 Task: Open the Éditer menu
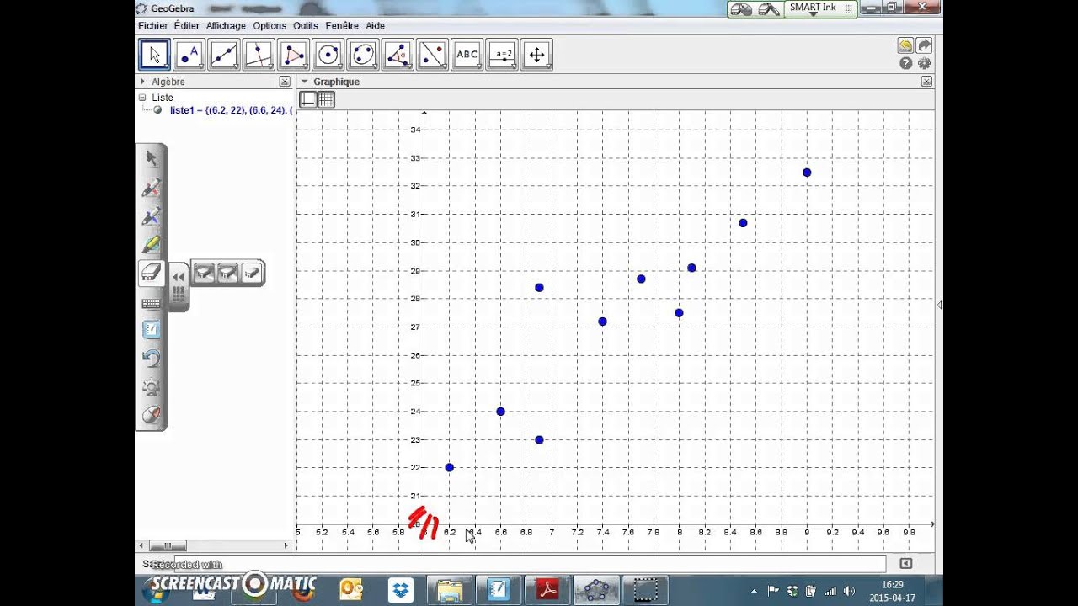click(186, 26)
